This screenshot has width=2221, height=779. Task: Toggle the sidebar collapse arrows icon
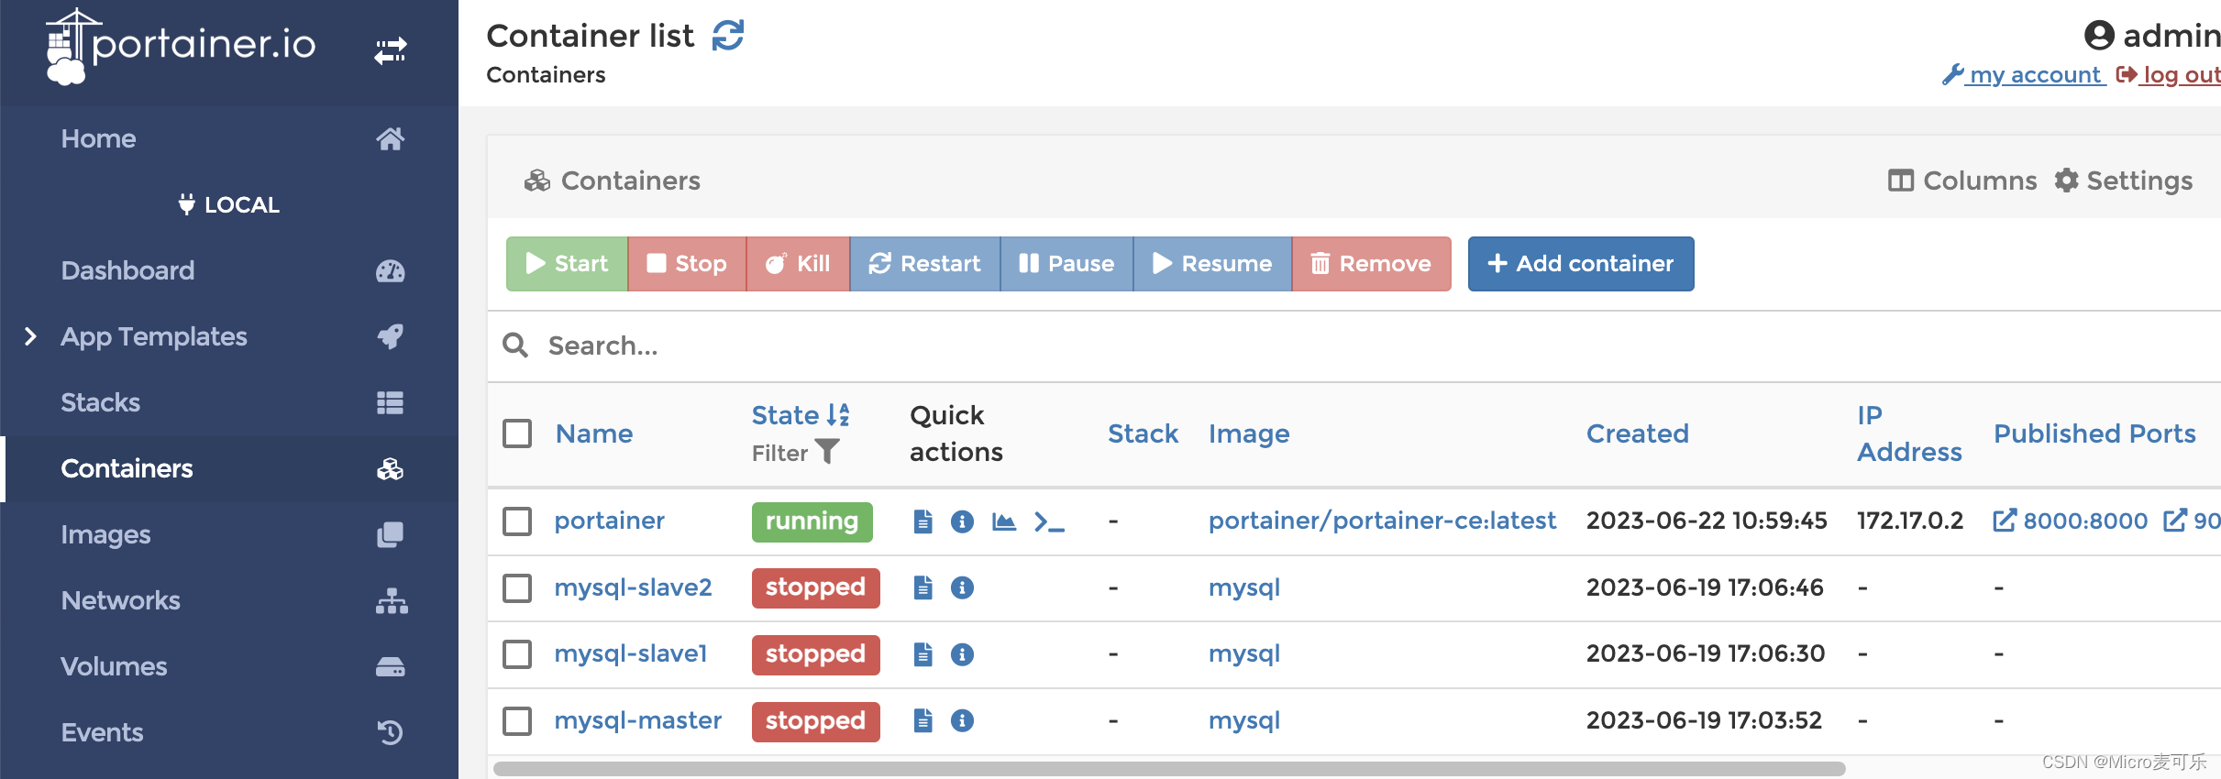tap(391, 50)
